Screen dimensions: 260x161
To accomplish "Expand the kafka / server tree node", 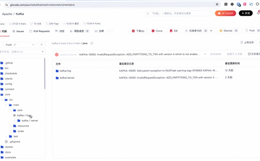I will 15,121.
